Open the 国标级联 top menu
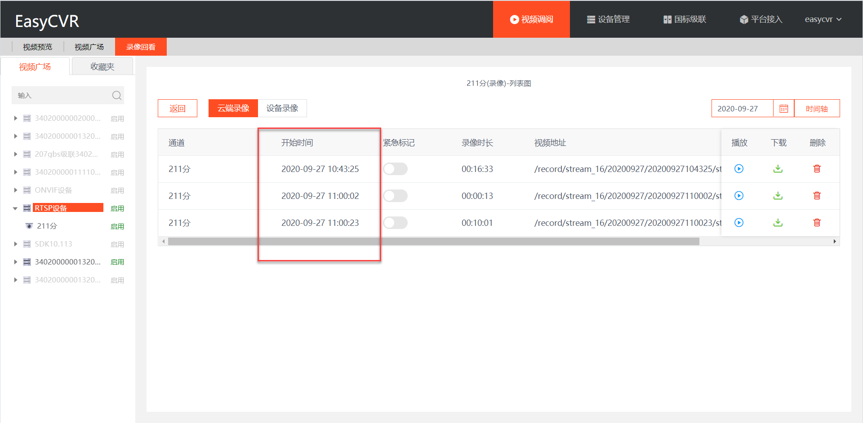The width and height of the screenshot is (863, 423). click(x=685, y=19)
